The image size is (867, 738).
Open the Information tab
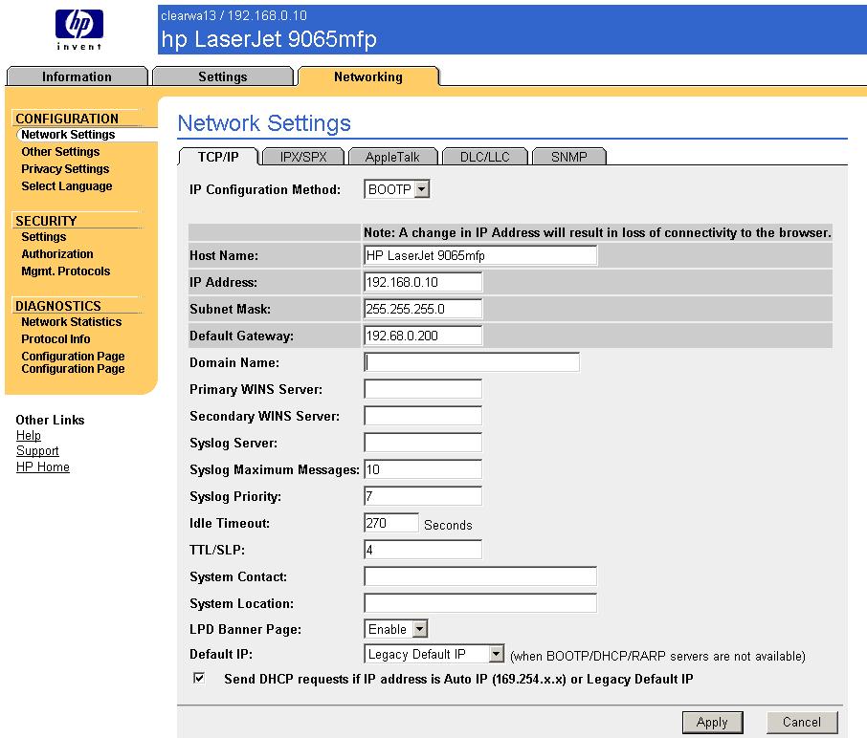pos(77,76)
